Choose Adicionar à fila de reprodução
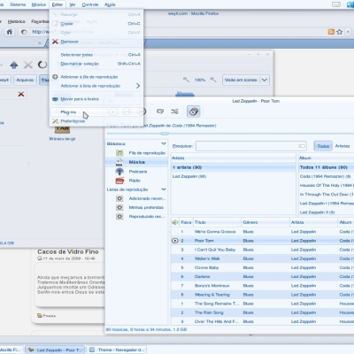This screenshot has height=354, width=354. click(x=96, y=77)
